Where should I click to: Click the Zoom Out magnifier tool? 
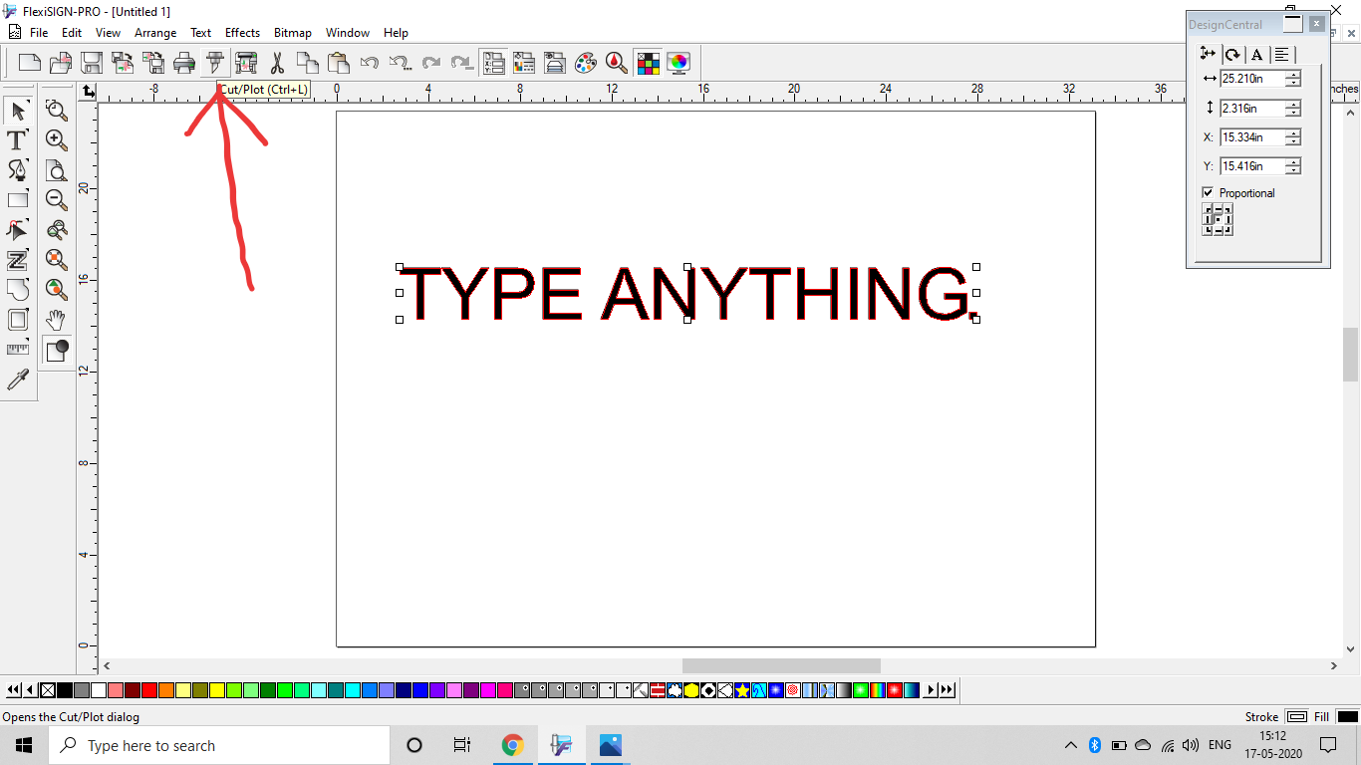click(57, 200)
